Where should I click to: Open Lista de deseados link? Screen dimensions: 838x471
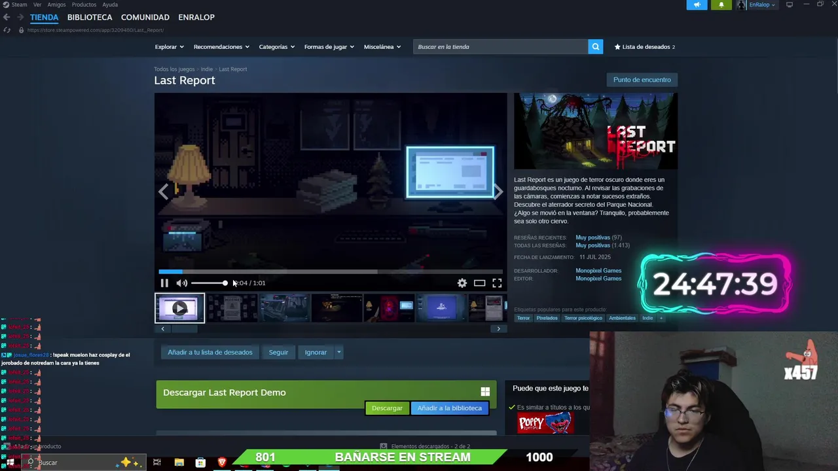click(x=644, y=46)
